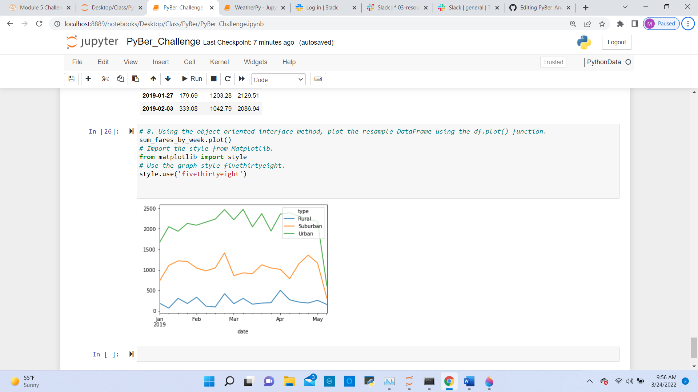Close the WeatherPy tab
Screen dimensions: 698x392
click(x=283, y=8)
